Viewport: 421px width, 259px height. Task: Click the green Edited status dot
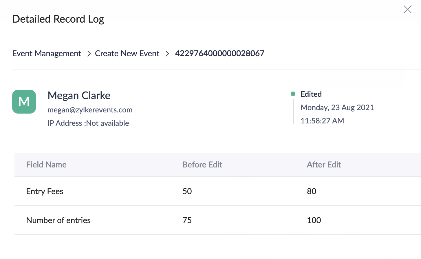point(293,94)
